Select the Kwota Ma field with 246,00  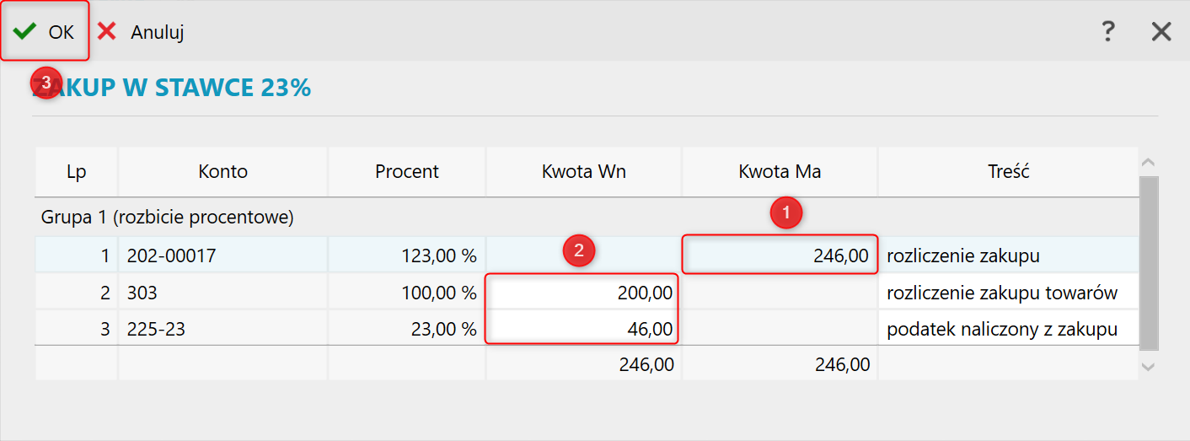(x=780, y=255)
